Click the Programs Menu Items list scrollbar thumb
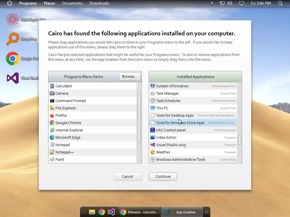The height and width of the screenshot is (217, 290). click(139, 118)
